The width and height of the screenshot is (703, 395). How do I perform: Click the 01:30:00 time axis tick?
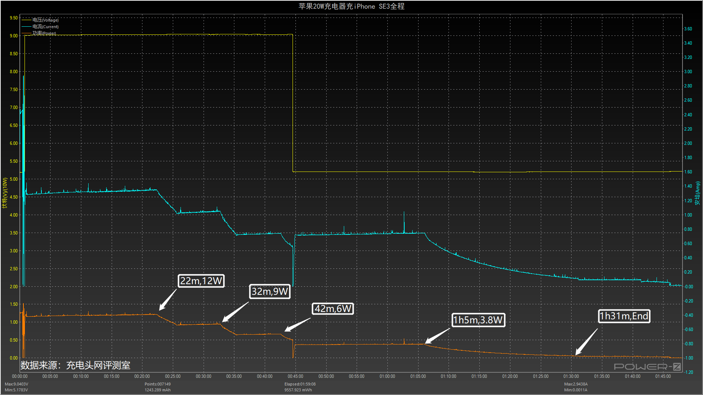point(571,376)
